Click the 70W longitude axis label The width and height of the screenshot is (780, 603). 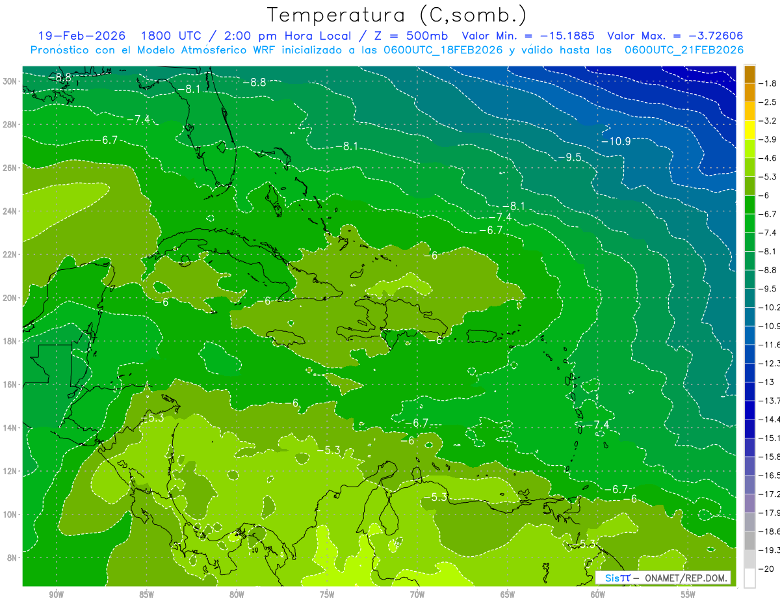(x=417, y=595)
